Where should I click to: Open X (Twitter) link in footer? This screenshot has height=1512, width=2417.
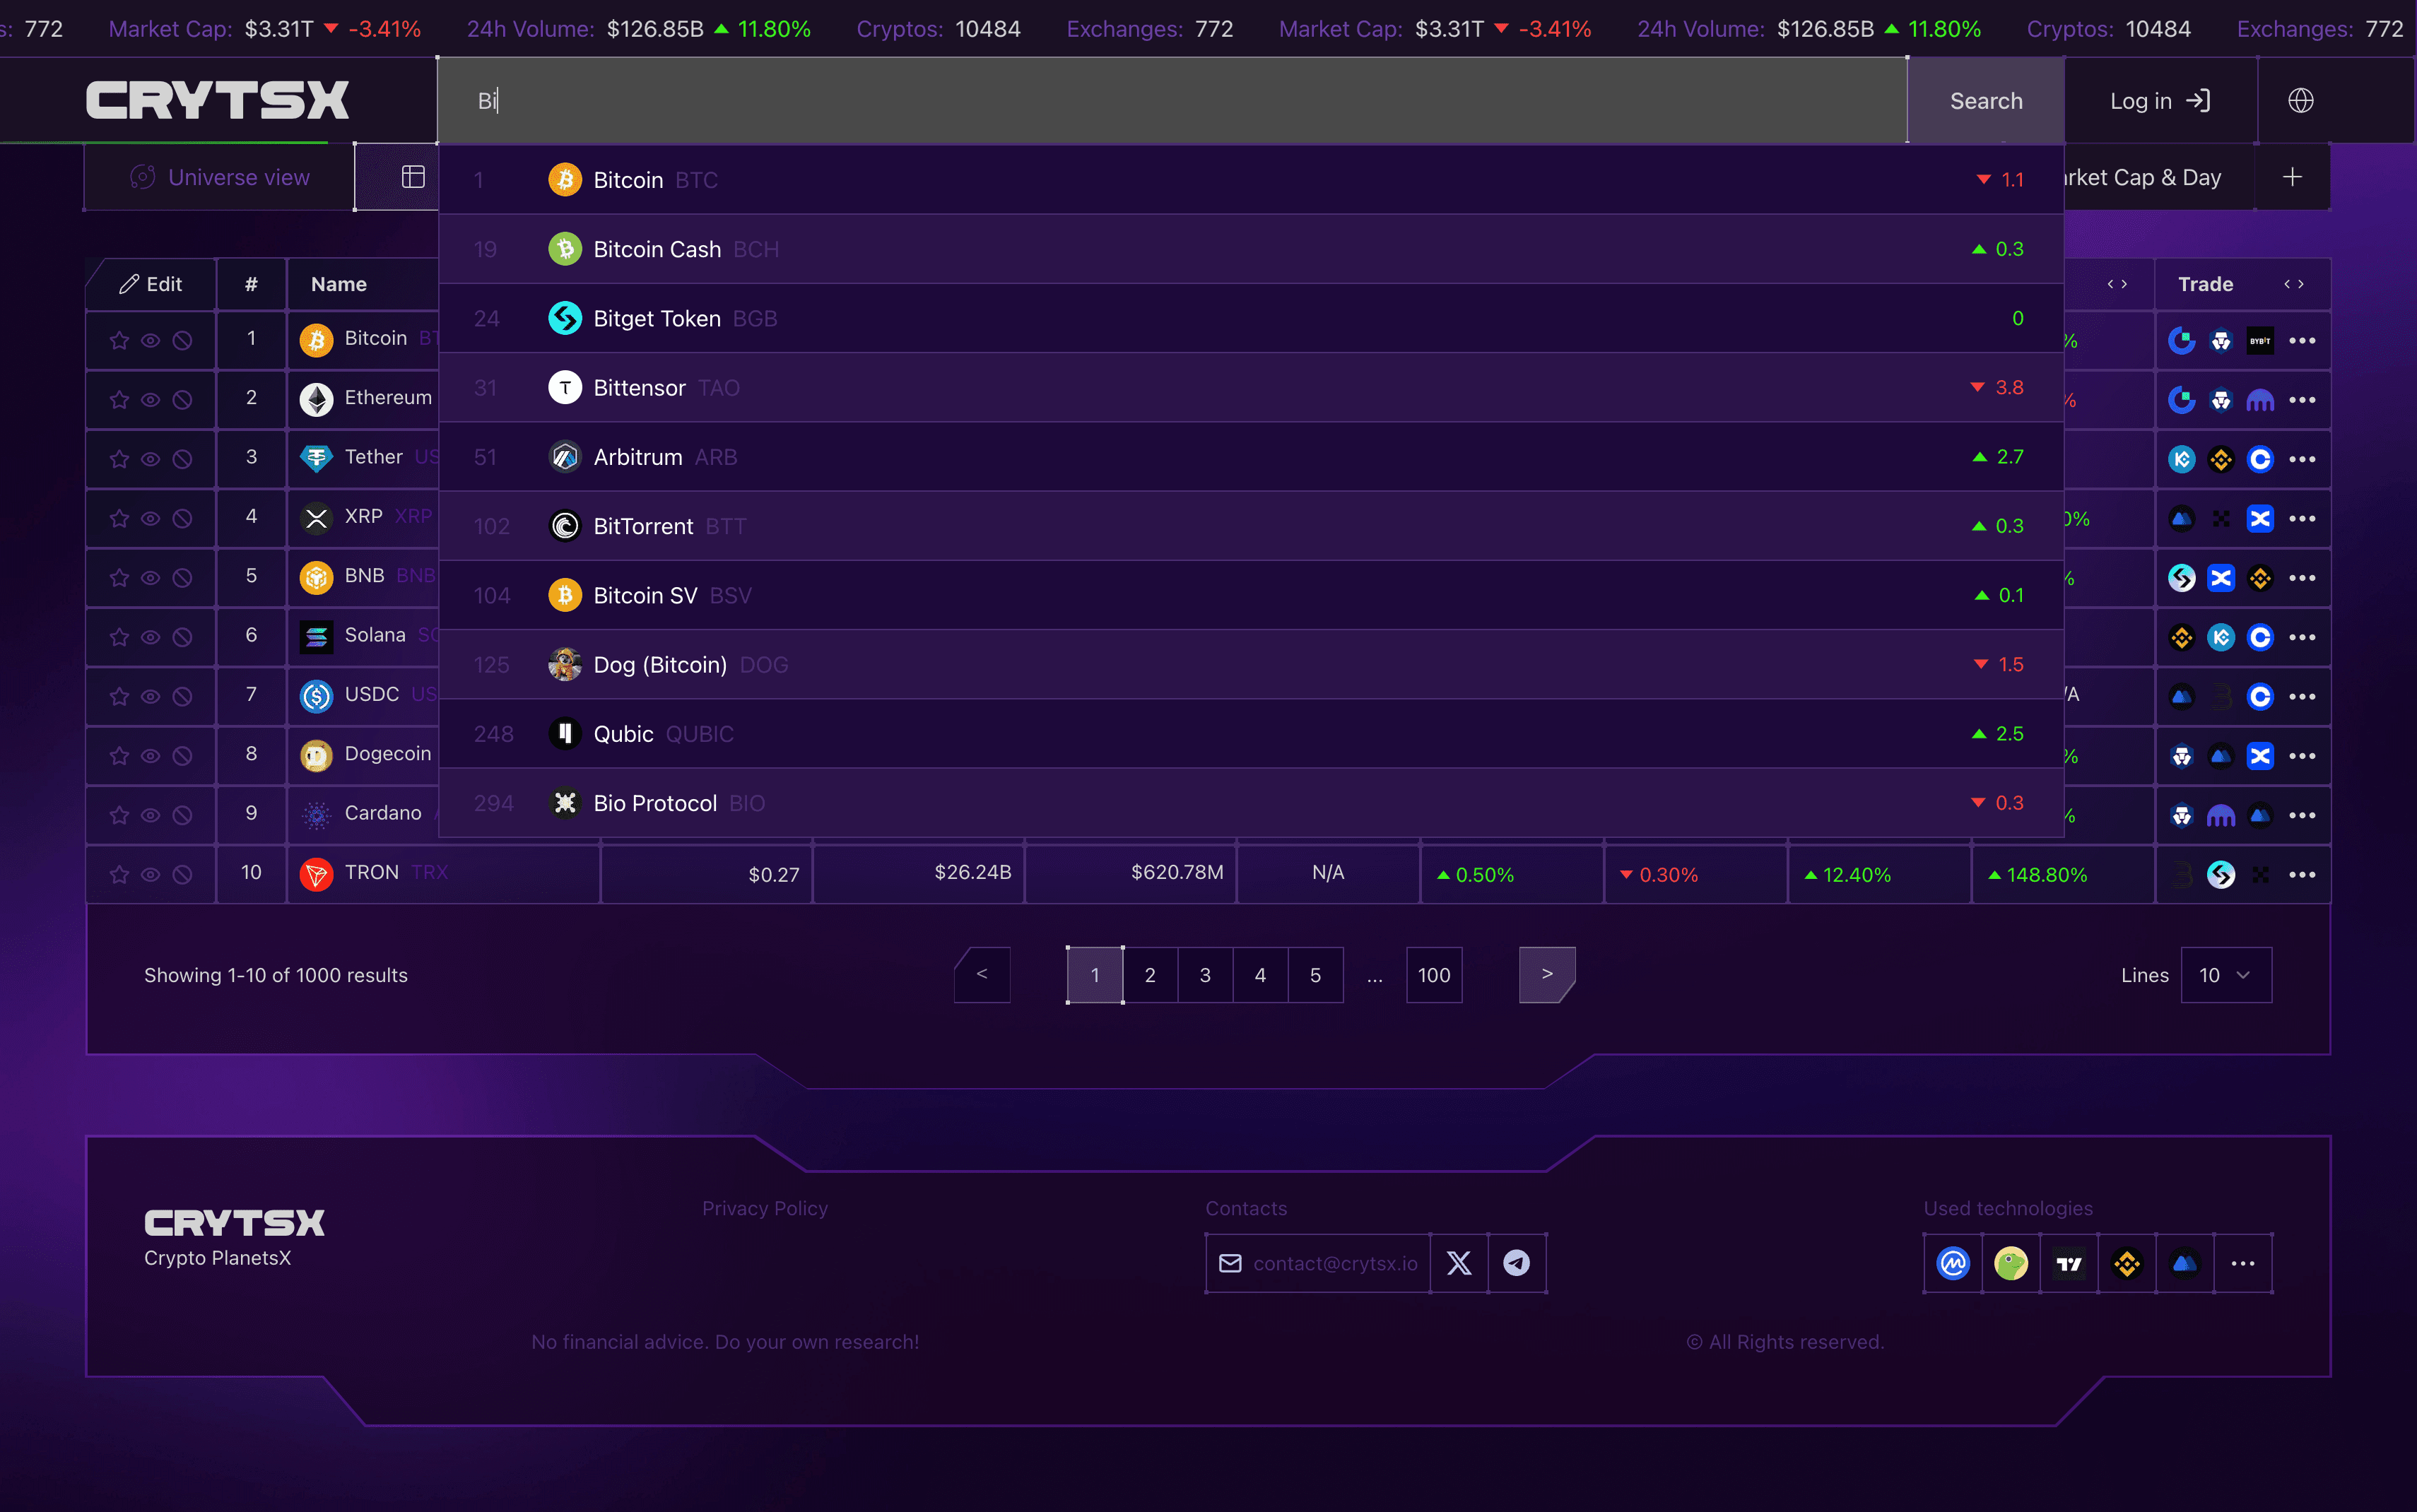pyautogui.click(x=1459, y=1263)
